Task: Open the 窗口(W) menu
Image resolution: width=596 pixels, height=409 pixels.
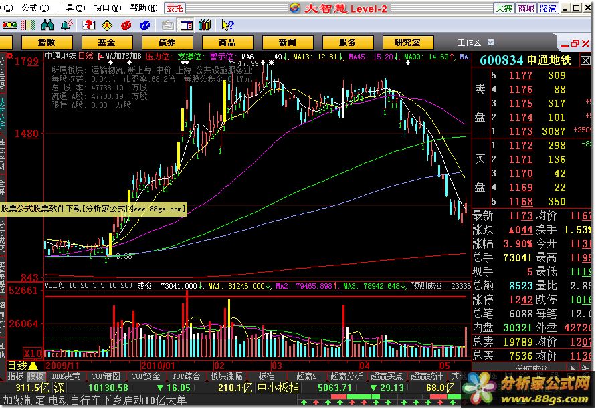Action: (x=108, y=7)
